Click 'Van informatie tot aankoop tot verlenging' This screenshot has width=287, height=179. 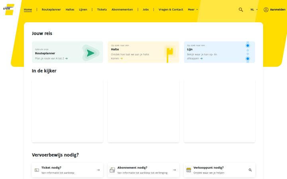[x=142, y=173]
